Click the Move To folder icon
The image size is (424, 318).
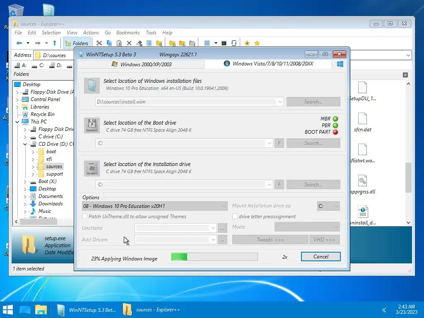point(192,43)
